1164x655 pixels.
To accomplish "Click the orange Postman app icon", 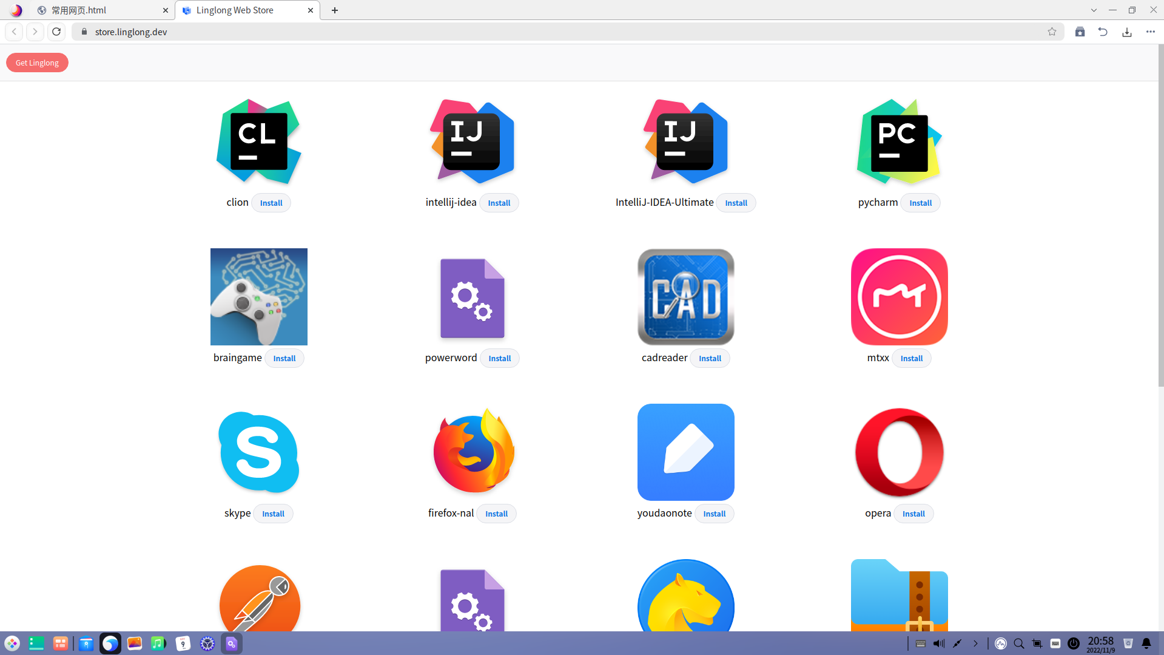I will tap(260, 598).
